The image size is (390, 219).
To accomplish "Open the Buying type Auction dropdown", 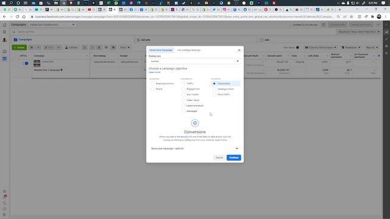I will click(x=195, y=61).
